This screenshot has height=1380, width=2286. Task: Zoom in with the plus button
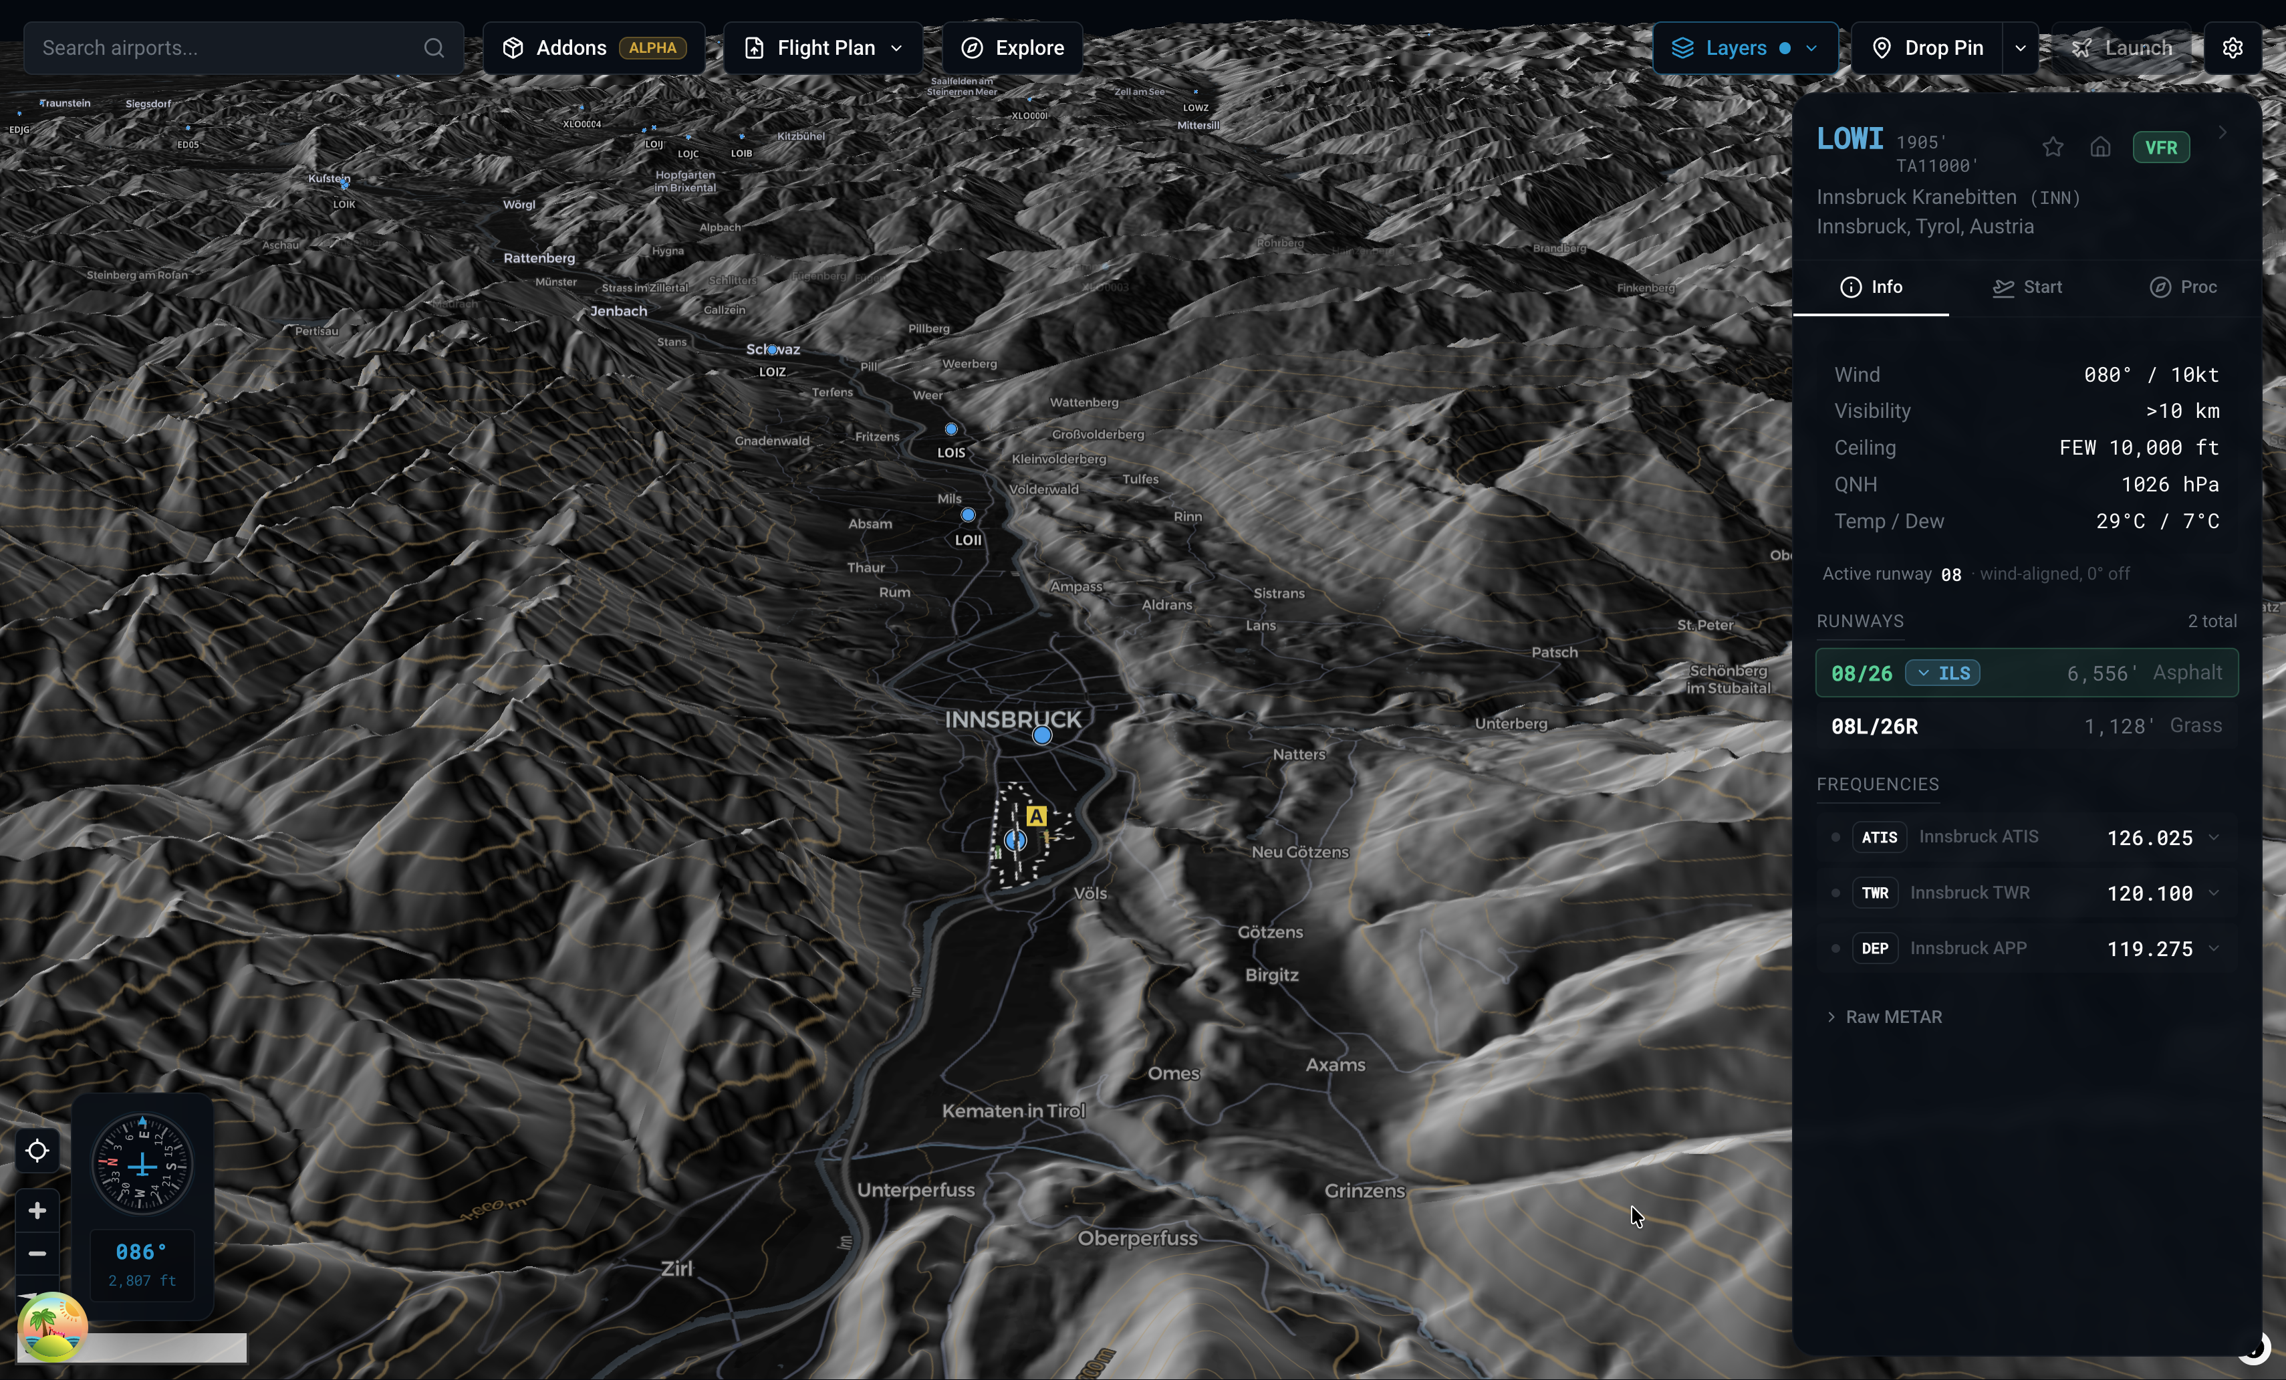pos(37,1210)
